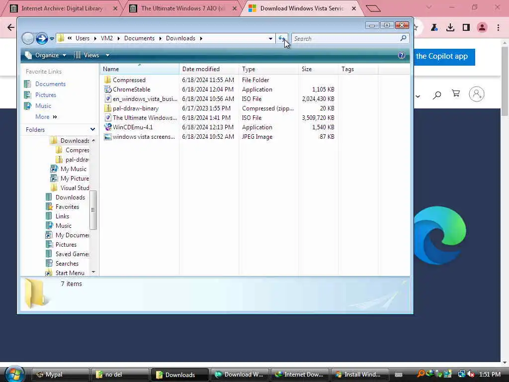This screenshot has width=509, height=382.
Task: Click the Back navigation arrow in Explorer
Action: pos(28,38)
